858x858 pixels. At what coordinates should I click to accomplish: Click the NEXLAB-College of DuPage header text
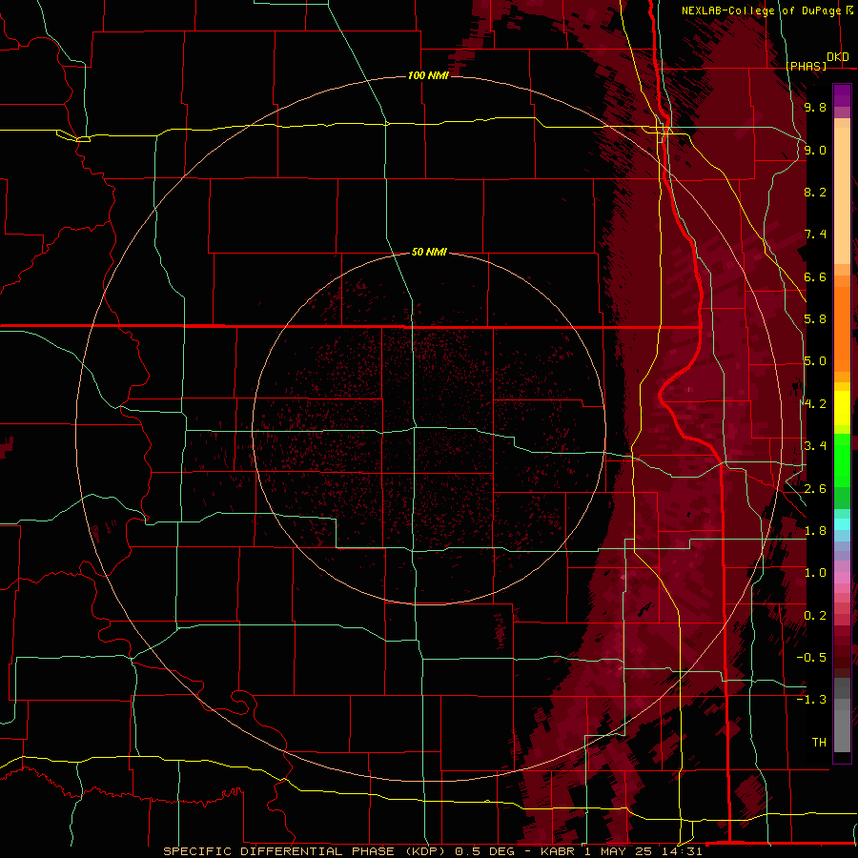(x=761, y=10)
